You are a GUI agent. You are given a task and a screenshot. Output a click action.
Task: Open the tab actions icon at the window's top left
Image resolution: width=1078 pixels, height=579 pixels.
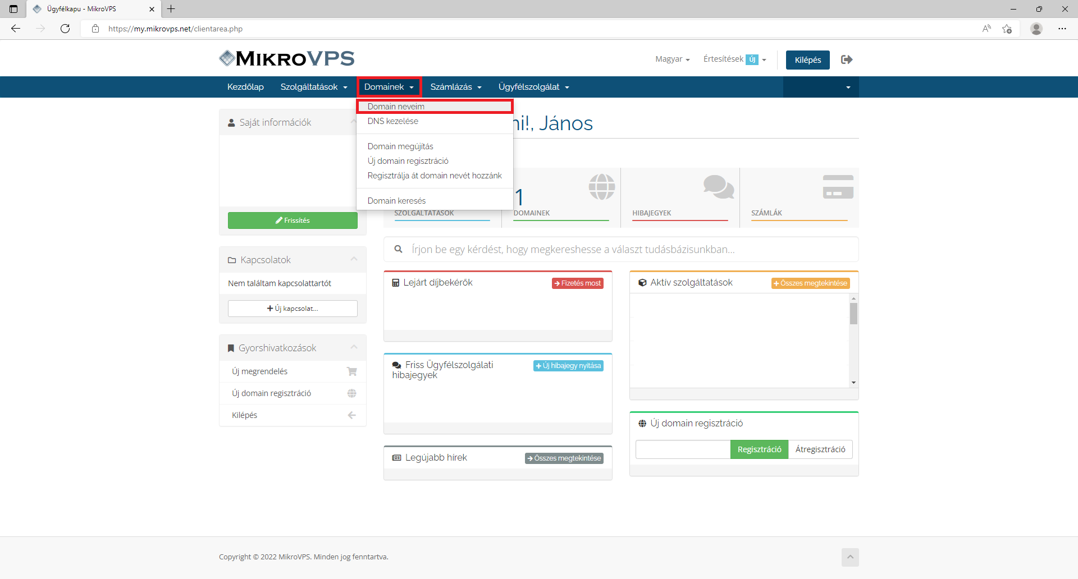coord(13,9)
